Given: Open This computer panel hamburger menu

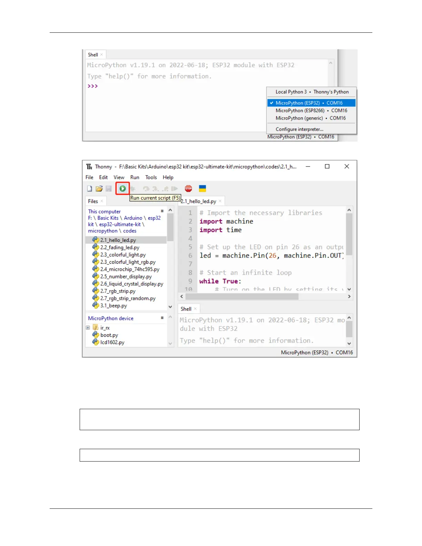Looking at the screenshot, I should (162, 211).
